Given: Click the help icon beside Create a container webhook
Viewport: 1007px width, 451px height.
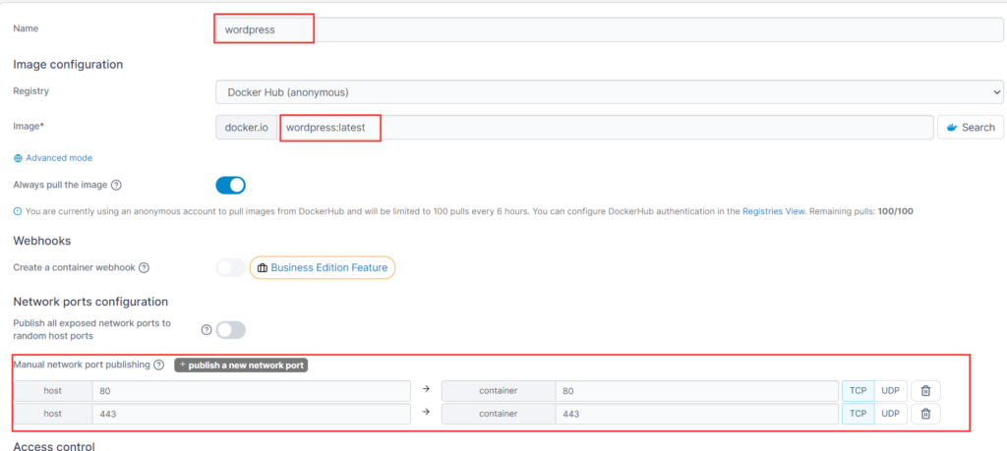Looking at the screenshot, I should pos(144,267).
